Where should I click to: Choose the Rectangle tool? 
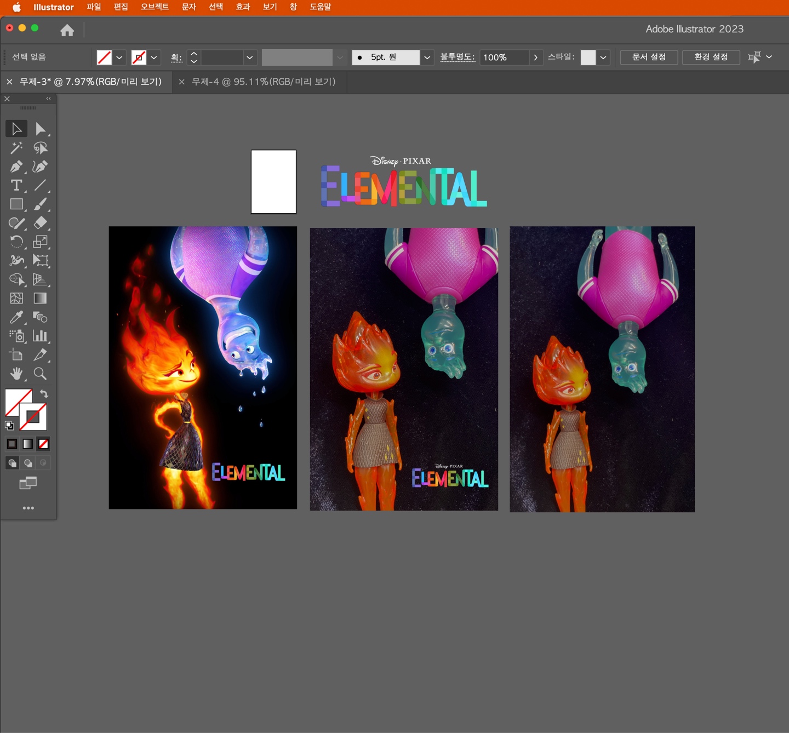point(16,204)
